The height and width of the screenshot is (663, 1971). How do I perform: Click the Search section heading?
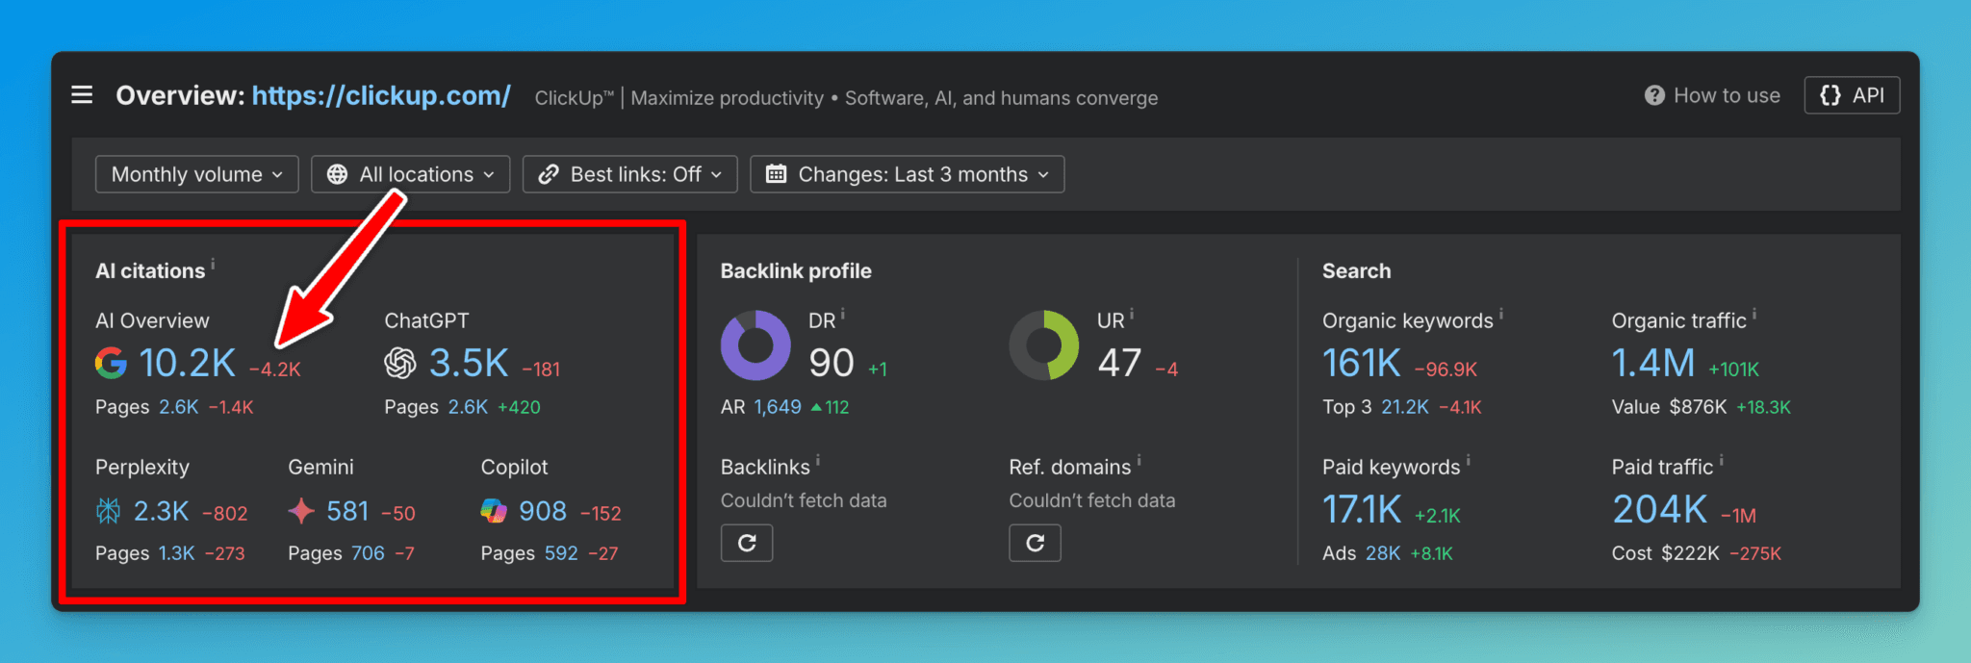click(x=1356, y=271)
